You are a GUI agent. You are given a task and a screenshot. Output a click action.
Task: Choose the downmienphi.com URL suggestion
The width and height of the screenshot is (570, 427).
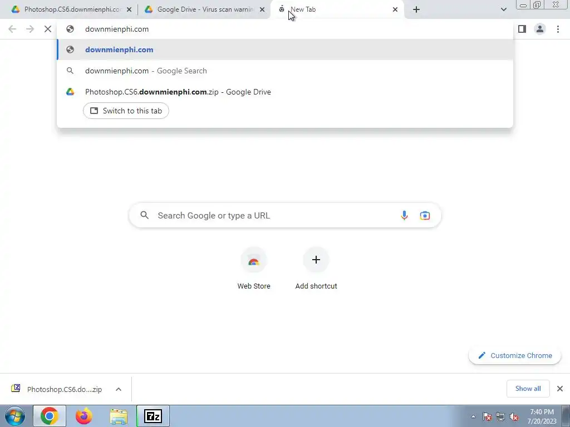click(285, 49)
